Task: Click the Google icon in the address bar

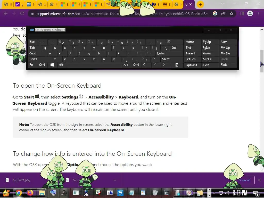Action: pos(215,14)
